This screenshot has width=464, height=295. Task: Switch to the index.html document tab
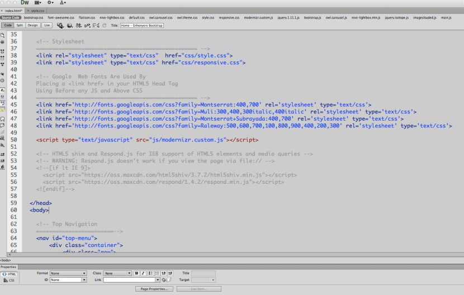click(13, 11)
